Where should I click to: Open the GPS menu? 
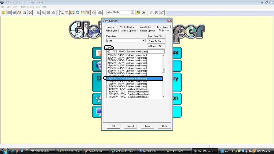click(x=38, y=7)
